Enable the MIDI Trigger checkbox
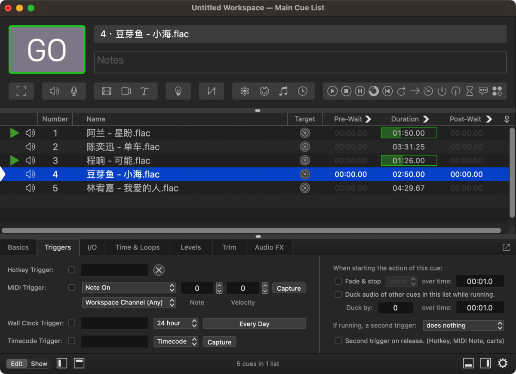This screenshot has width=516, height=374. point(72,288)
